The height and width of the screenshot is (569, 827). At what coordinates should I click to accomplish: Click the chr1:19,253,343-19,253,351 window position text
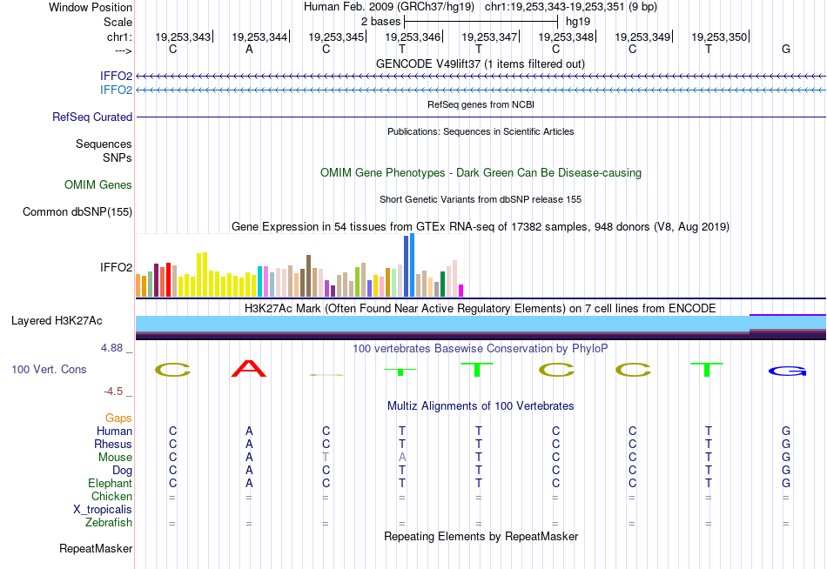tap(571, 7)
